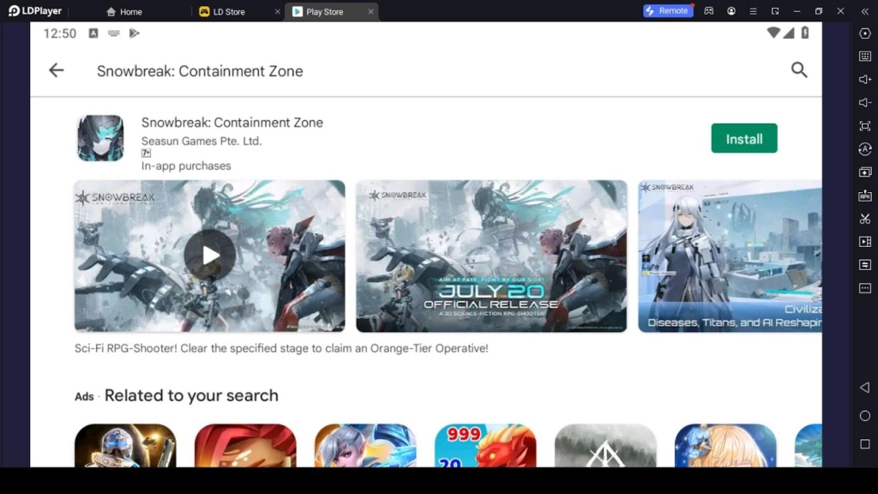The height and width of the screenshot is (494, 878).
Task: Click the Related to your search heading
Action: 191,395
